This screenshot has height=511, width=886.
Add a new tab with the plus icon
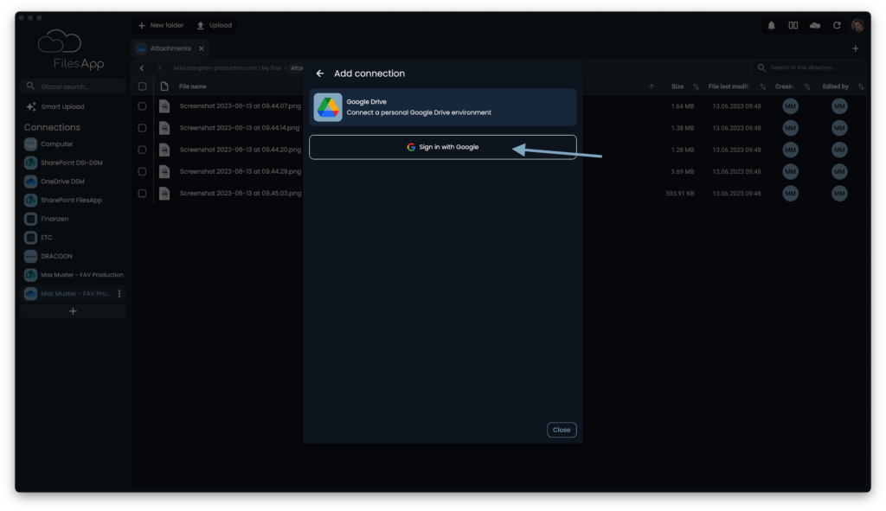[x=856, y=48]
